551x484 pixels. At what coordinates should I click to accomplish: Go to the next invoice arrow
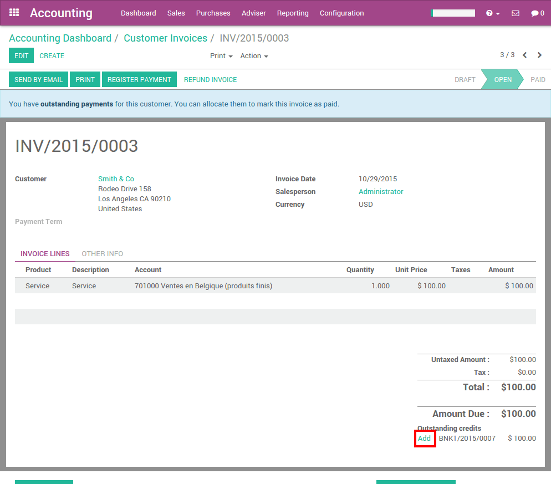pyautogui.click(x=539, y=55)
